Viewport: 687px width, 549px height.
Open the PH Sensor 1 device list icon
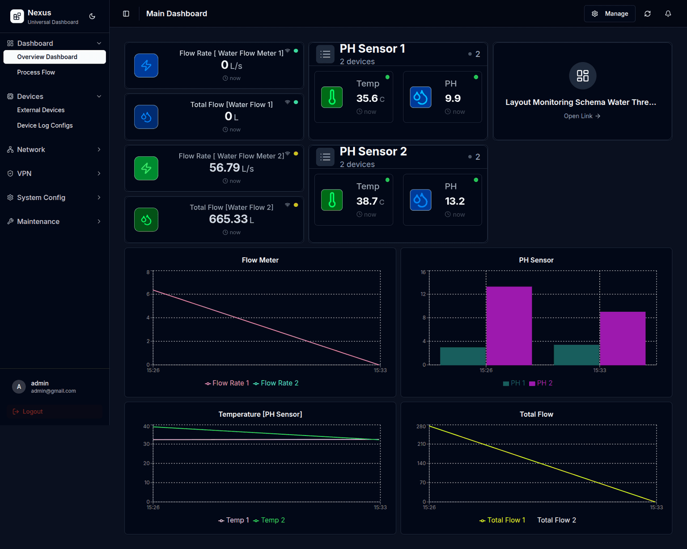coord(325,54)
